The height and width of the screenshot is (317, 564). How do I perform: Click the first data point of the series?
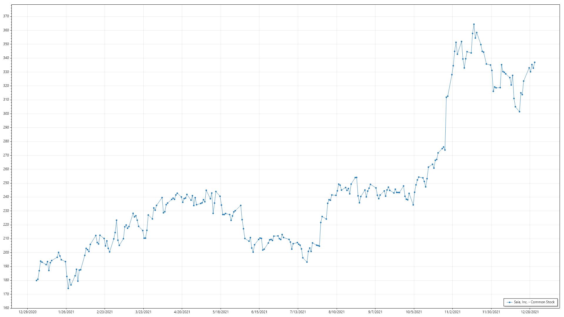pos(36,281)
